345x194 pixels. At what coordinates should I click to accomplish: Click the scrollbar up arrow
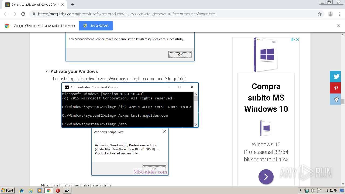(343, 34)
